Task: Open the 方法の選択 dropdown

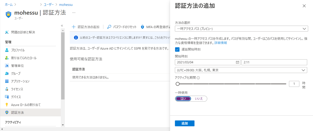Action: [x=241, y=29]
